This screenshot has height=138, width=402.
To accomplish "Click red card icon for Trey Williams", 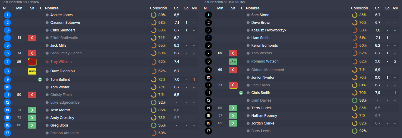I will coord(32,62).
